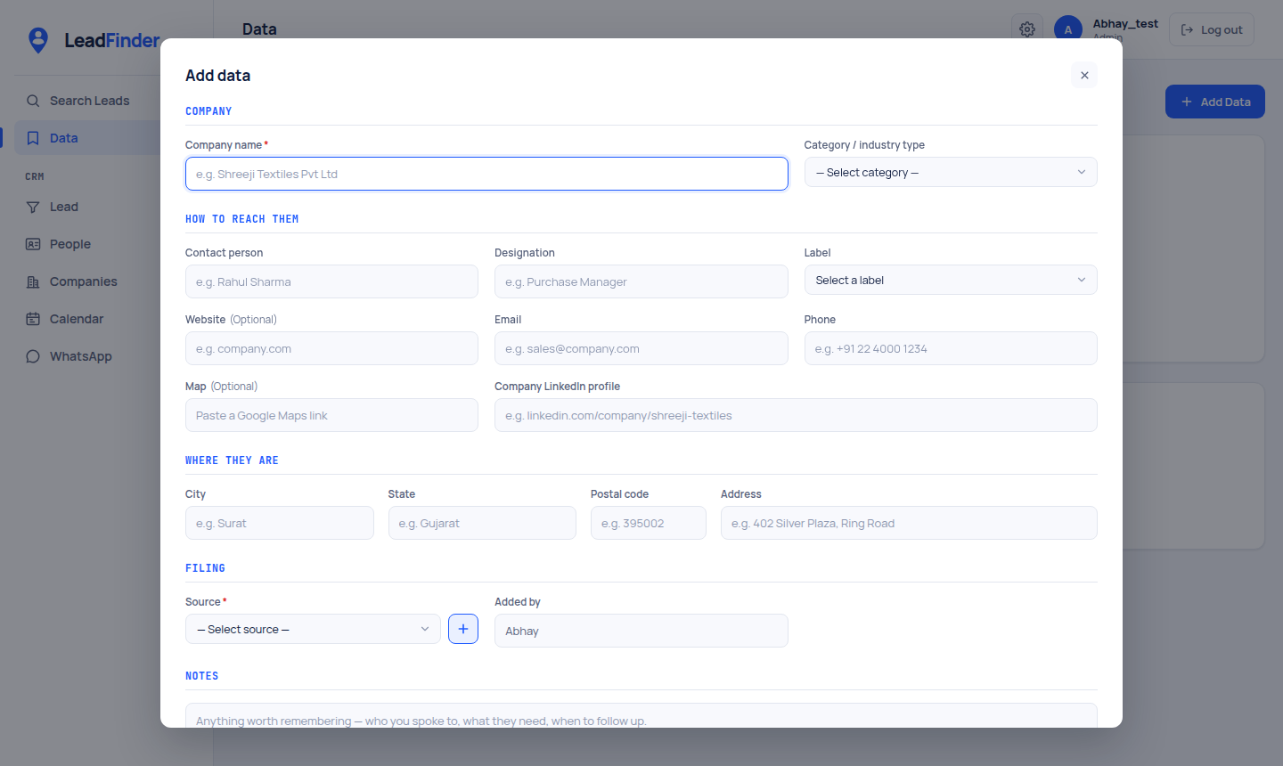This screenshot has width=1283, height=766.
Task: Click the Email input field
Action: [x=641, y=348]
